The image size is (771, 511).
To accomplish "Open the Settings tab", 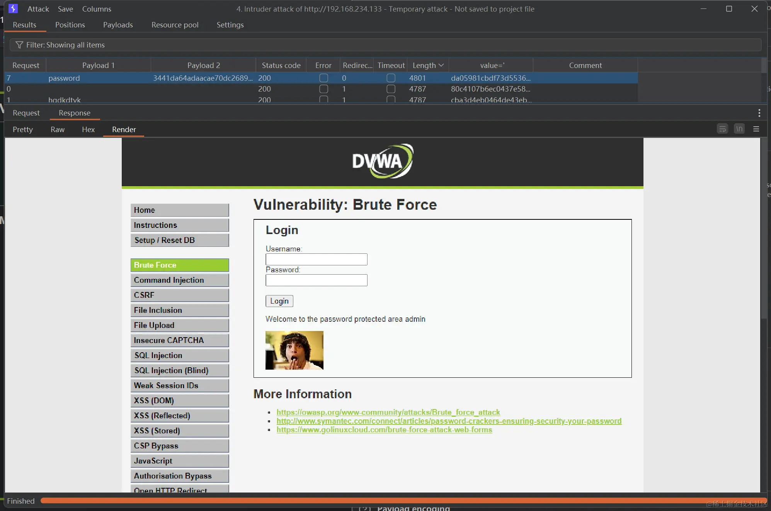I will [230, 25].
